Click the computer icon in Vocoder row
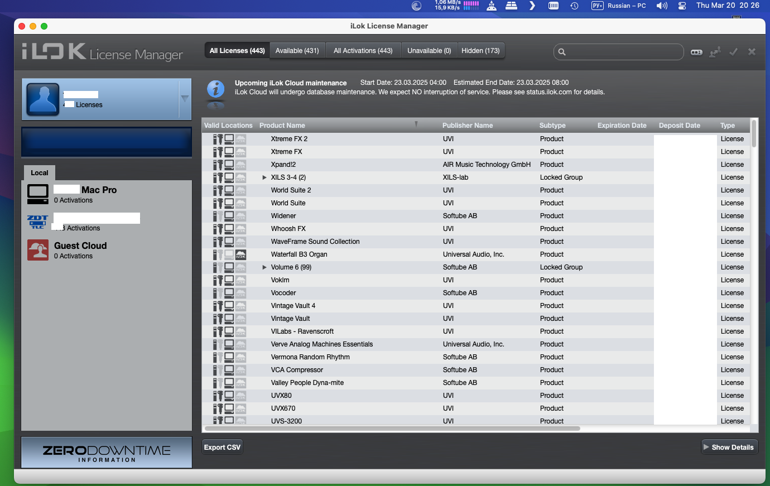 (x=229, y=293)
